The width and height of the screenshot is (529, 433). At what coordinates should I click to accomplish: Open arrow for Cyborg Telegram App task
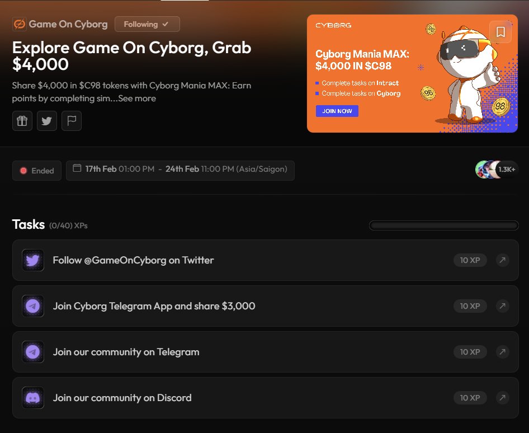click(x=502, y=306)
